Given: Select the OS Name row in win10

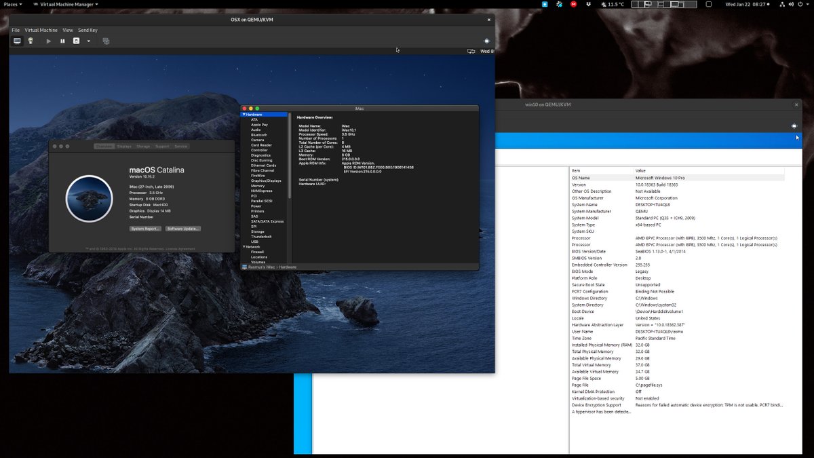Looking at the screenshot, I should (x=677, y=178).
